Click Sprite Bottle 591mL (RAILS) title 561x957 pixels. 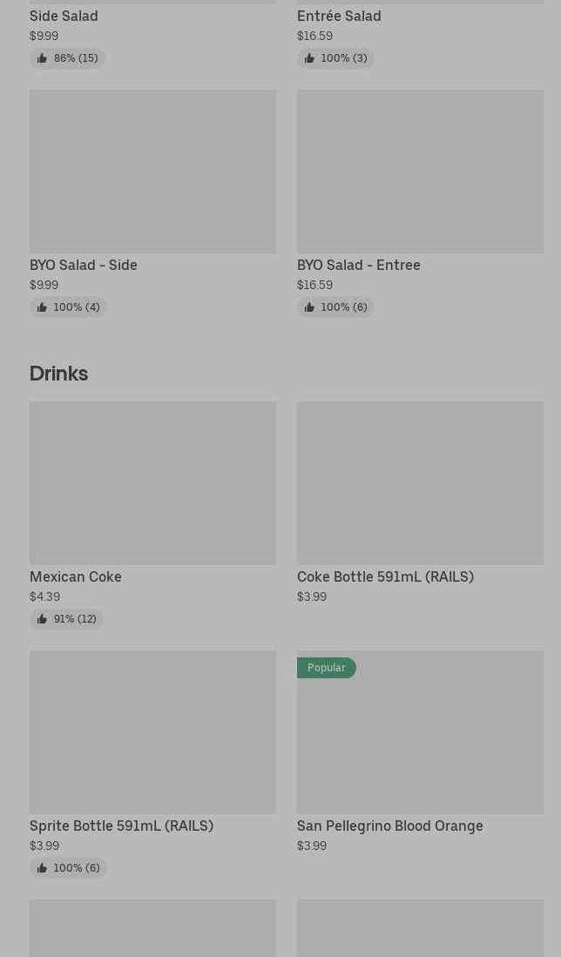[121, 826]
